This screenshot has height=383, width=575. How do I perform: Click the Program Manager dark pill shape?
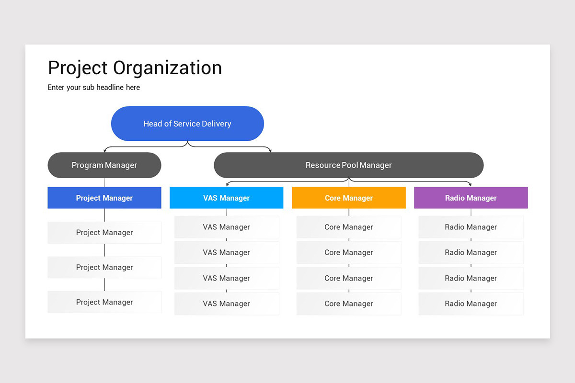(104, 165)
